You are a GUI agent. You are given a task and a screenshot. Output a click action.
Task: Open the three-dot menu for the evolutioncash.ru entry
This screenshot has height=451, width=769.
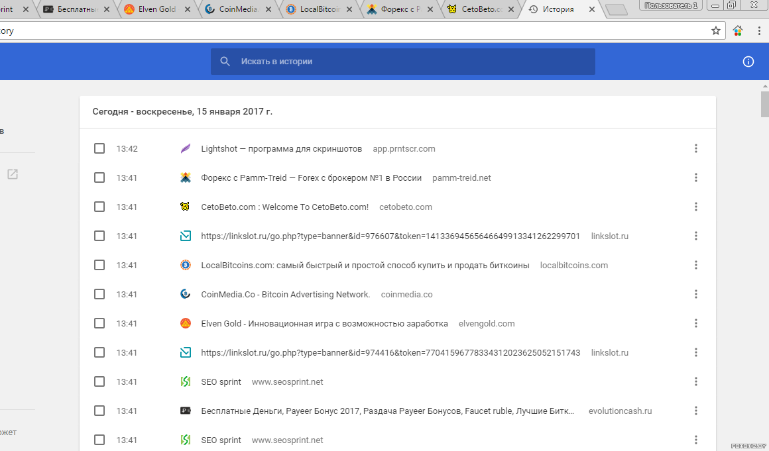695,411
